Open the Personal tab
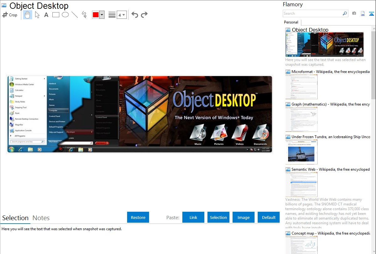376x254 pixels. pyautogui.click(x=291, y=22)
